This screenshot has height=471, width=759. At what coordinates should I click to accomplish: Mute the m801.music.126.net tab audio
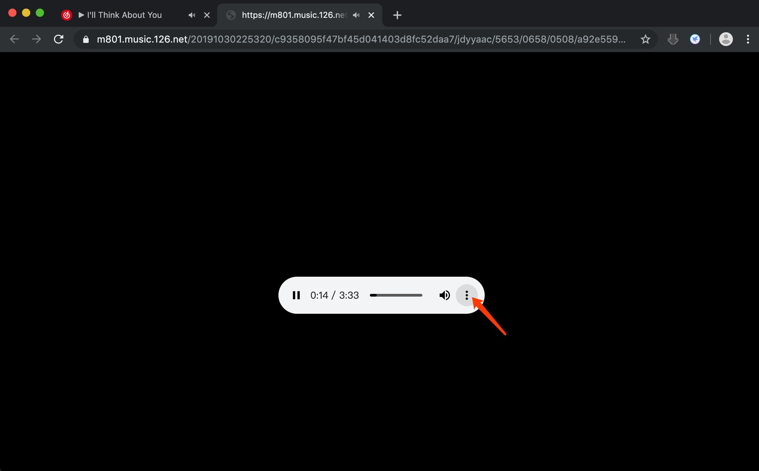click(356, 15)
